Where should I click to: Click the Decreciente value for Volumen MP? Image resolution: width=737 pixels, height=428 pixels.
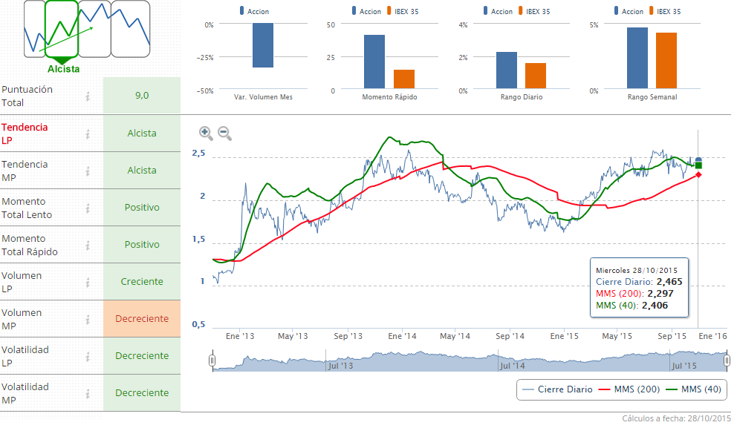coord(142,319)
